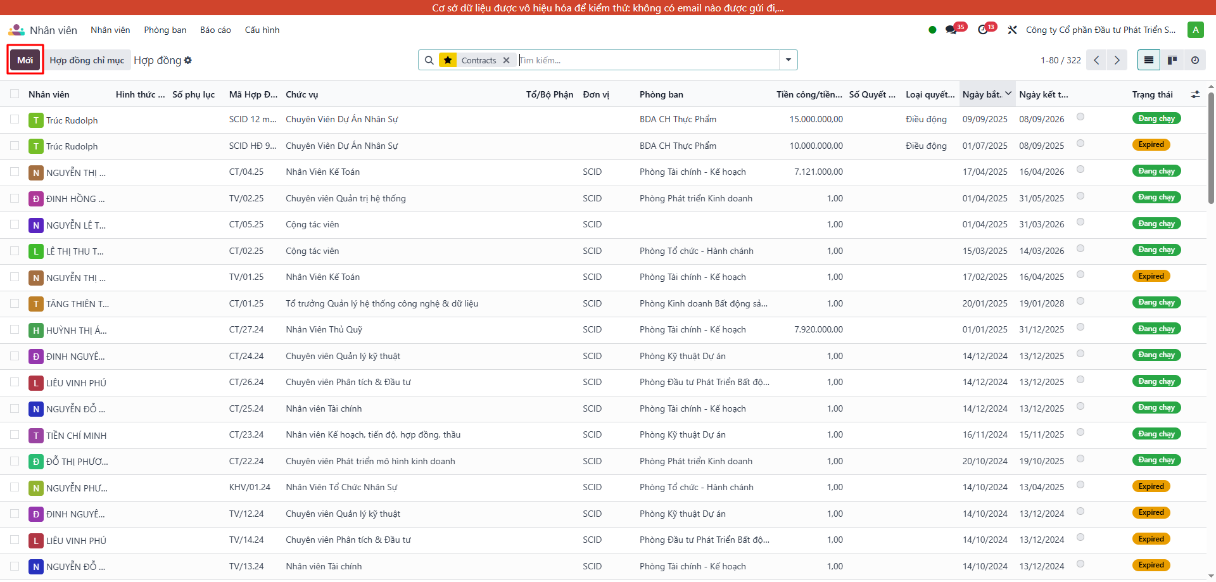This screenshot has width=1216, height=582.
Task: Select checkbox for CT/05.25 row
Action: click(15, 224)
